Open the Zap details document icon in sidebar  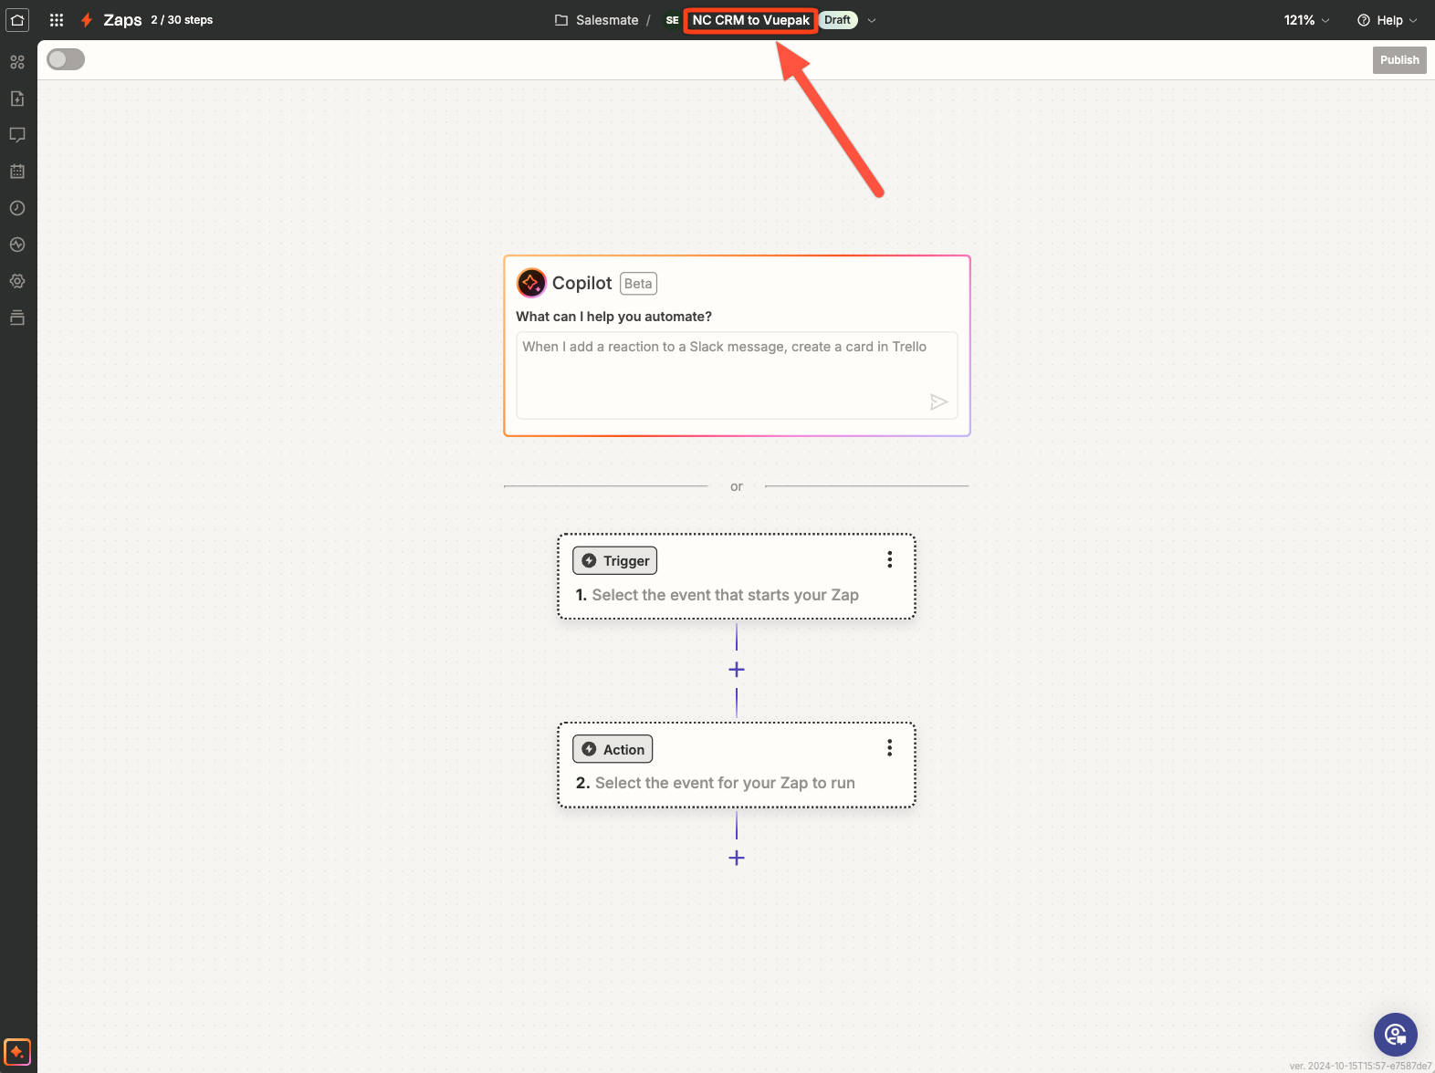point(17,99)
